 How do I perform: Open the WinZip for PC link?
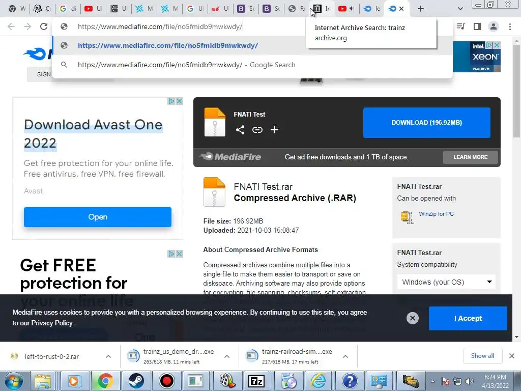(x=436, y=214)
